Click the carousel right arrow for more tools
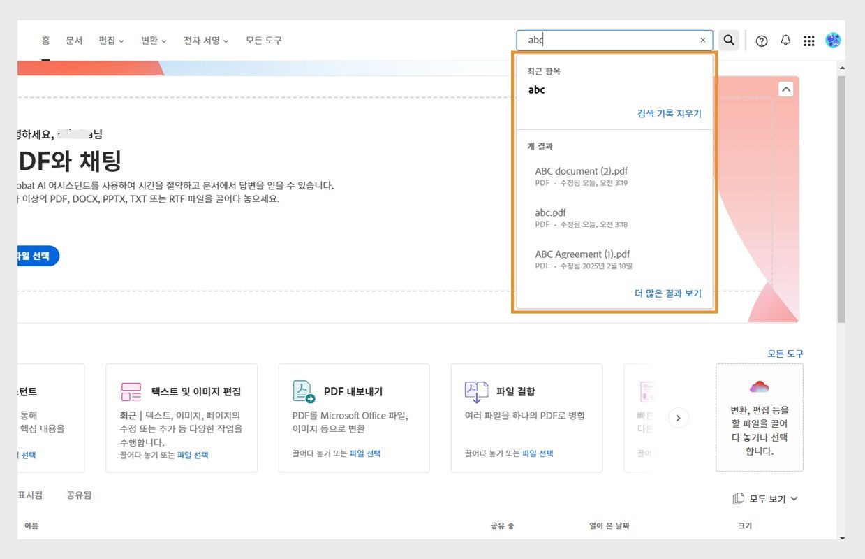Image resolution: width=865 pixels, height=559 pixels. (677, 418)
